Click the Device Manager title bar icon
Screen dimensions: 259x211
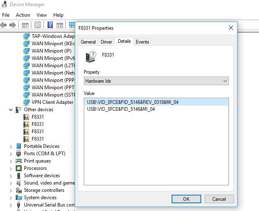click(x=4, y=4)
